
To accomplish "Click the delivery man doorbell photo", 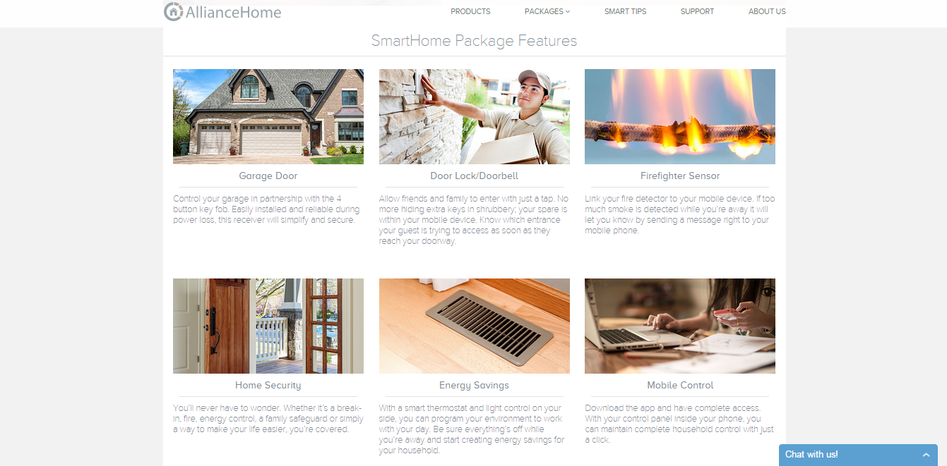I will tap(475, 116).
